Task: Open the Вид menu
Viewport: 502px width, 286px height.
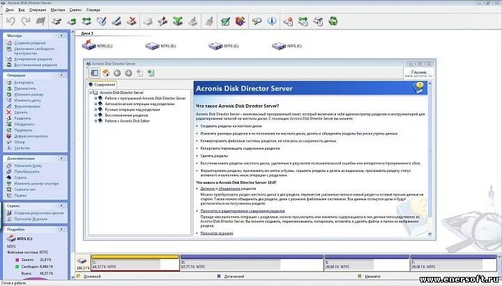Action: click(x=22, y=10)
